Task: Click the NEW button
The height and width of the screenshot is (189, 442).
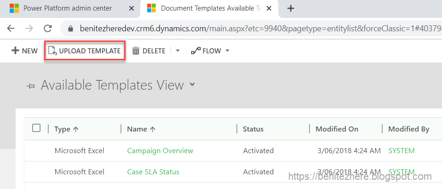Action: click(24, 51)
